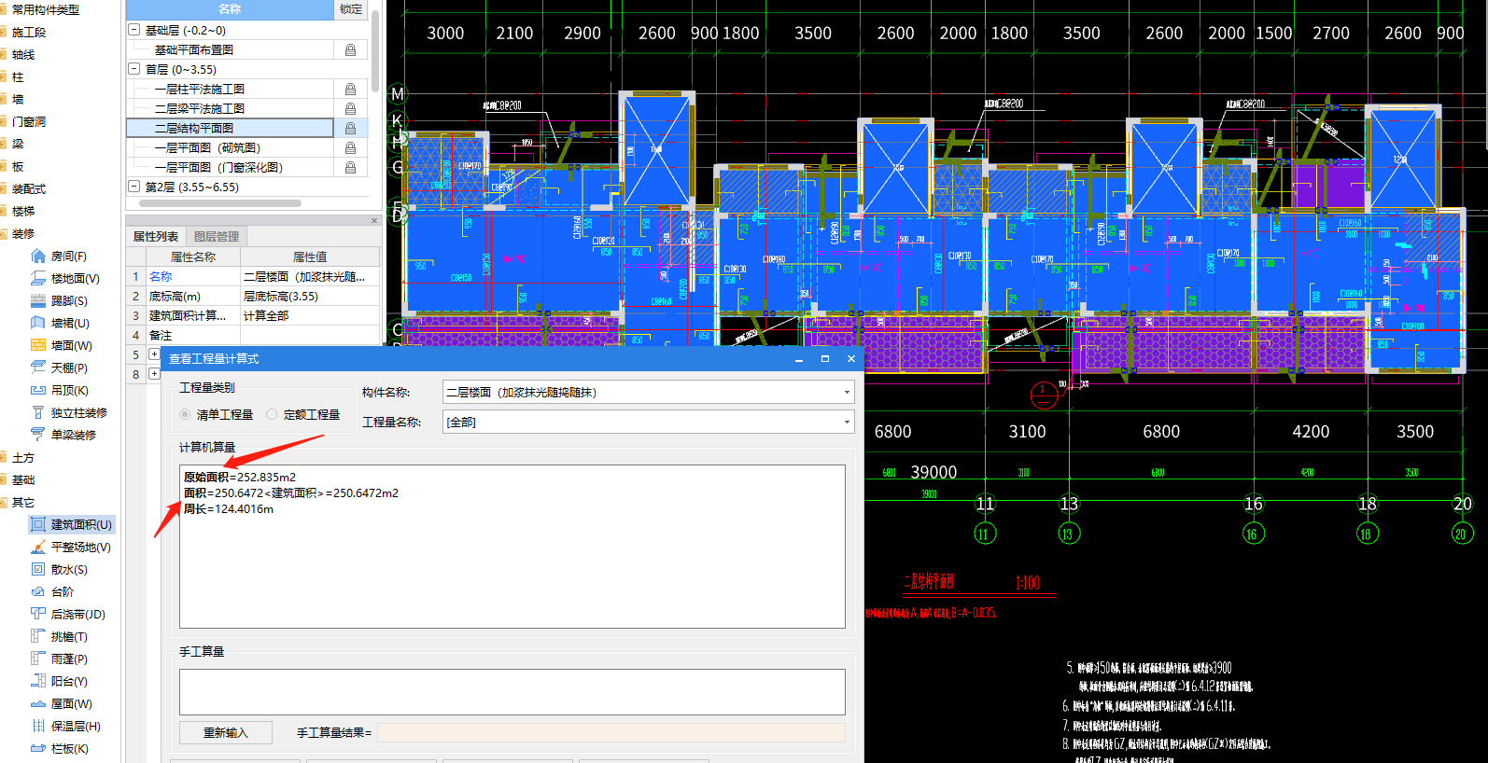Select the 墙裙(U) dado icon
This screenshot has height=763, width=1488.
pyautogui.click(x=38, y=323)
